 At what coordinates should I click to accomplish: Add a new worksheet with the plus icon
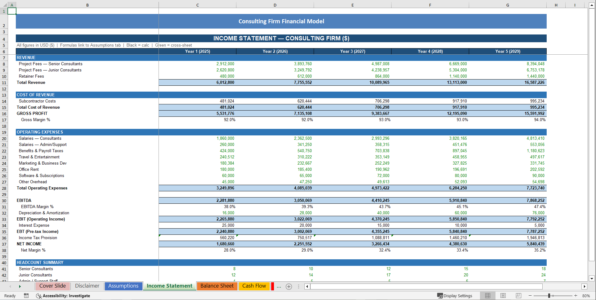click(x=289, y=286)
